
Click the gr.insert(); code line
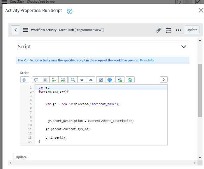(56, 138)
